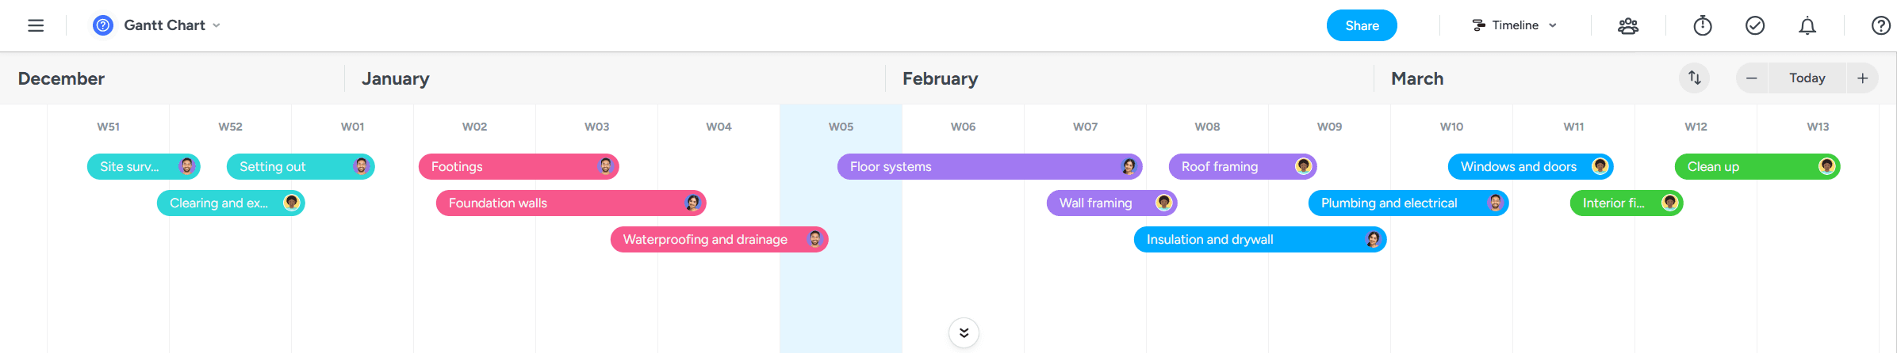
Task: Click the assignee avatar on Clean up
Action: tap(1827, 166)
